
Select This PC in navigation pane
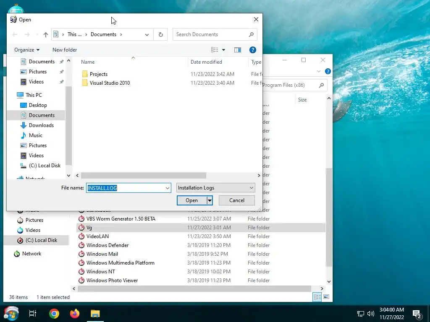coord(34,95)
